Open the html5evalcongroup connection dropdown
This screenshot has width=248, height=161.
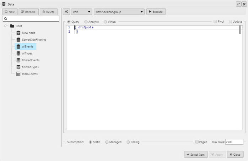[119, 12]
